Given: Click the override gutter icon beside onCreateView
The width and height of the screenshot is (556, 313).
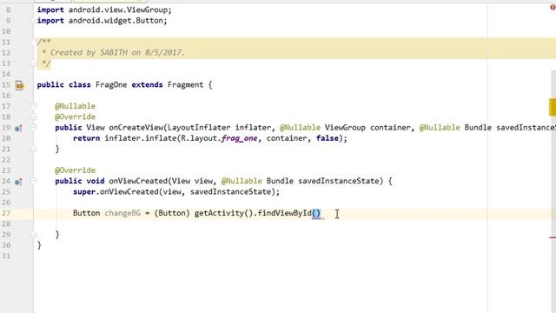Looking at the screenshot, I should pyautogui.click(x=18, y=128).
